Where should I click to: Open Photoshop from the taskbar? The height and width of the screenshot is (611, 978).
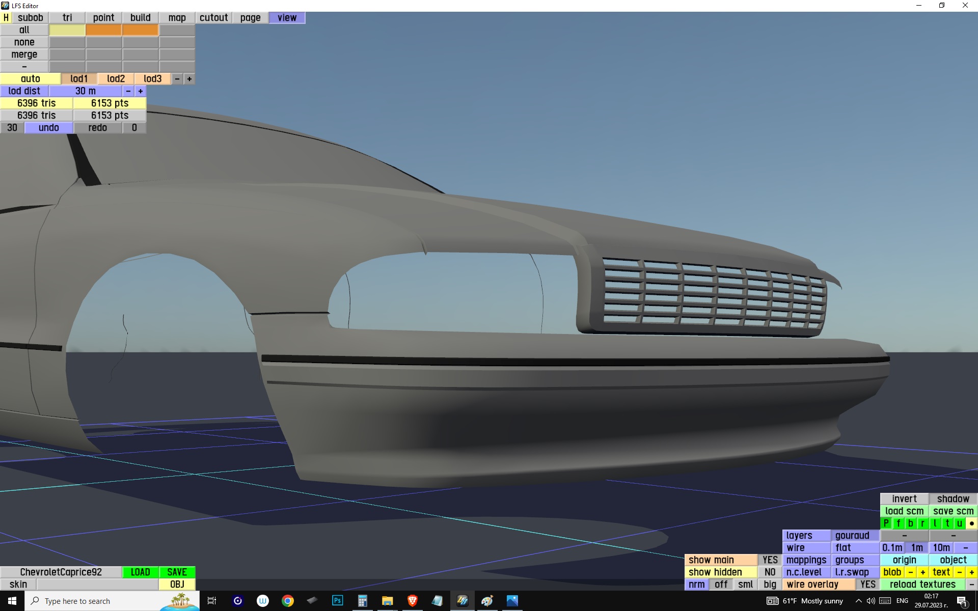(x=337, y=601)
